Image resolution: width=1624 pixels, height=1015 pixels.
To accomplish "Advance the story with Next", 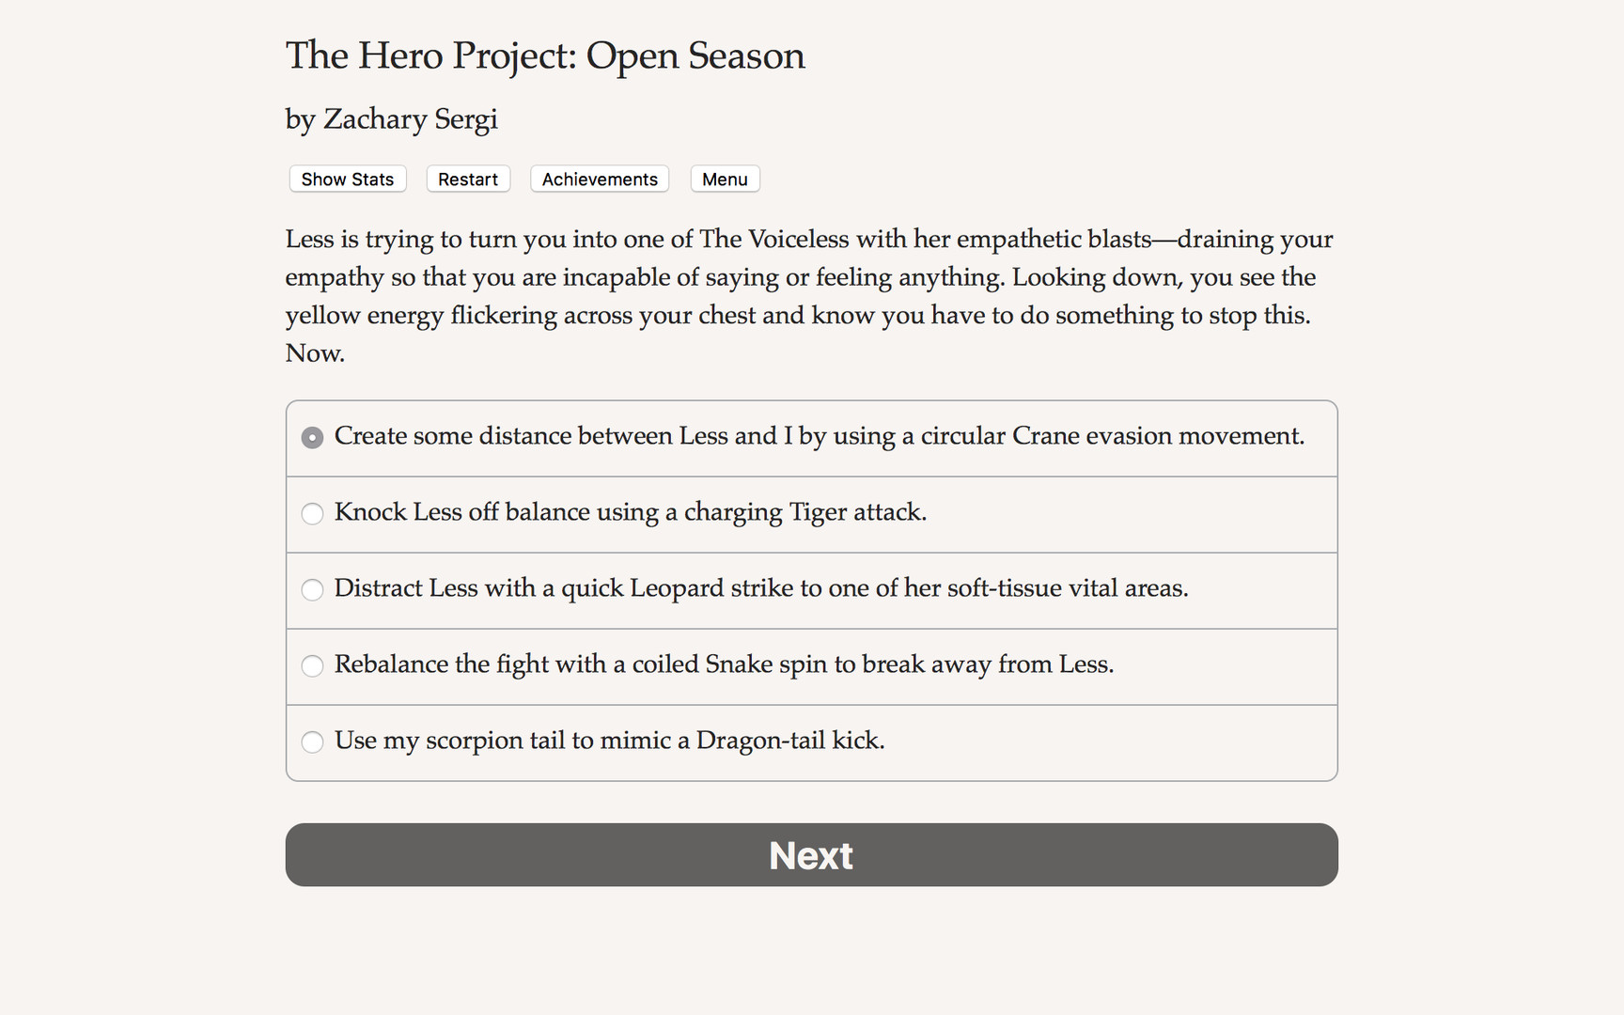I will 811,854.
